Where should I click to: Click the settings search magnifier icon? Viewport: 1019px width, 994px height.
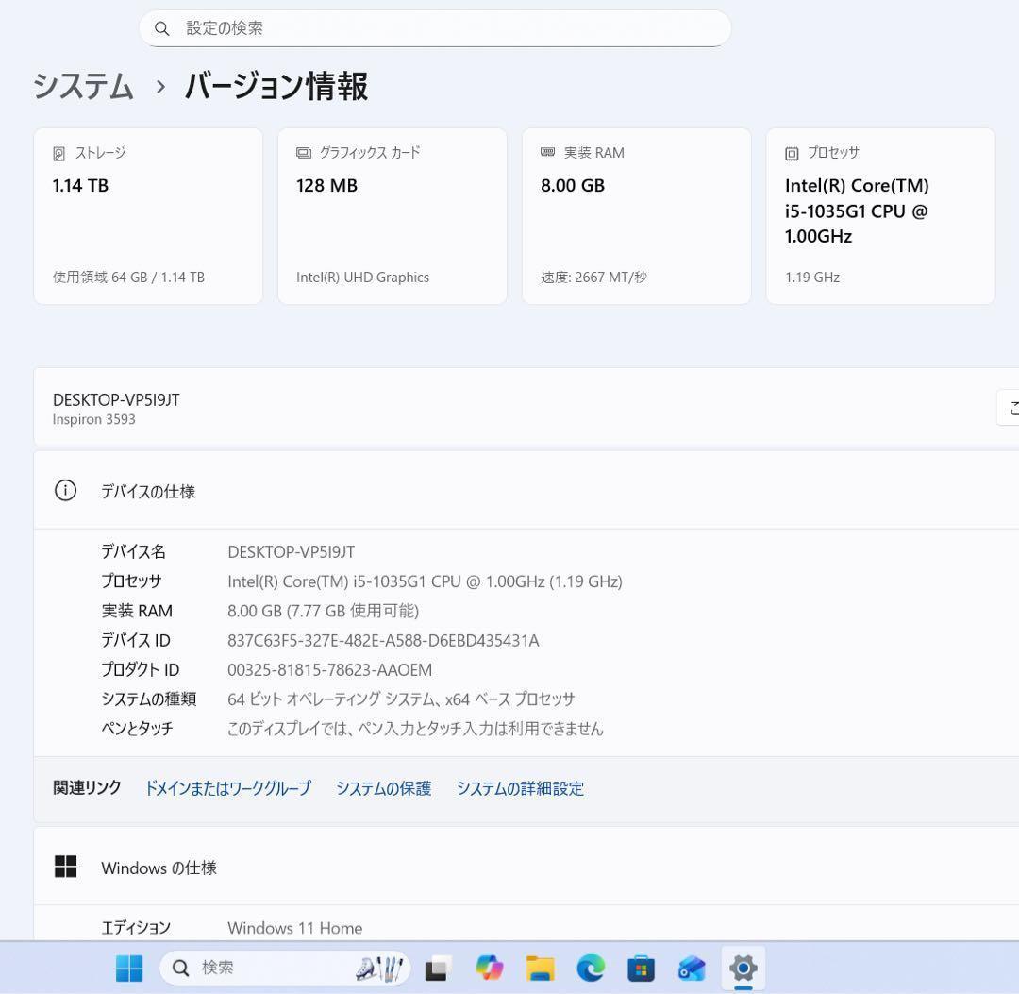coord(162,28)
